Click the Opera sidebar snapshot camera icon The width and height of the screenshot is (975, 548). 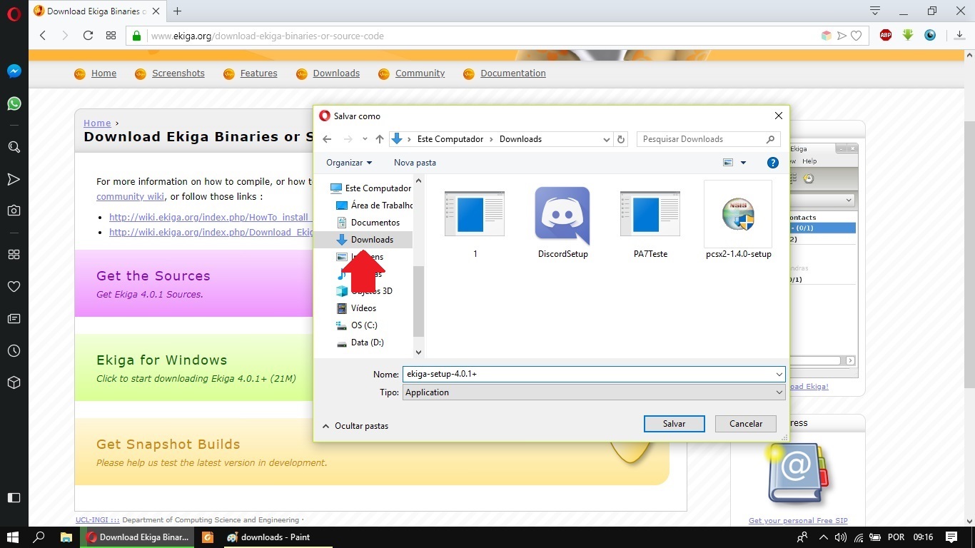point(14,210)
